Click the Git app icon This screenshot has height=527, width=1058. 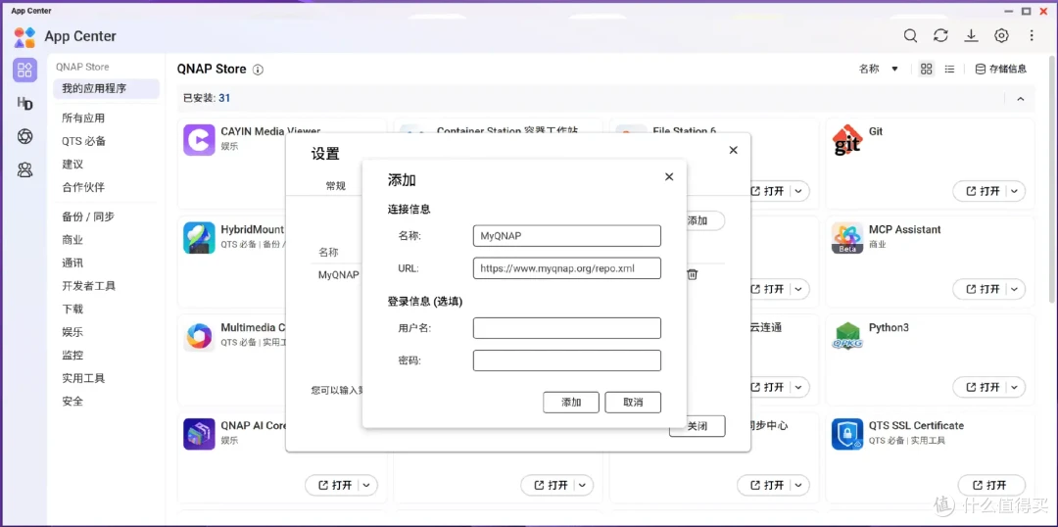(846, 140)
